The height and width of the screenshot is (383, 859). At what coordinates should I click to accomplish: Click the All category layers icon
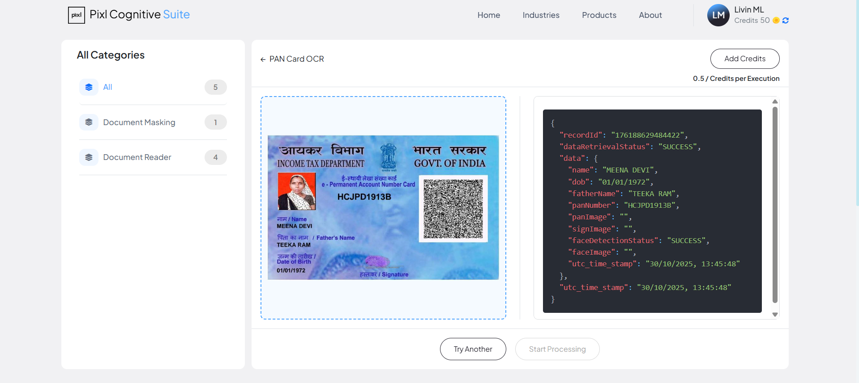click(89, 87)
